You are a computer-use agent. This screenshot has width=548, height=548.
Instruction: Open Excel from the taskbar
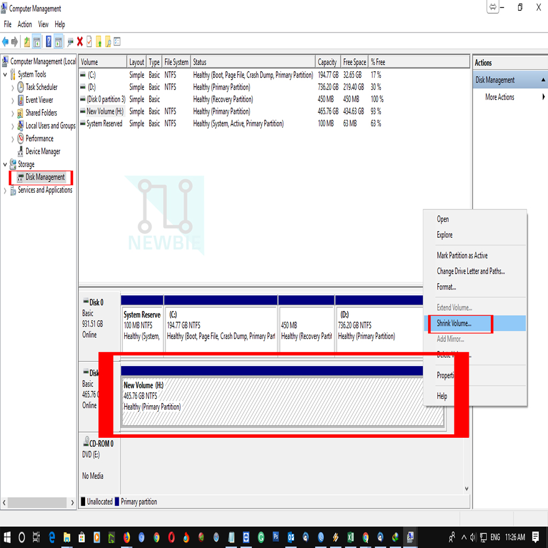coord(351,538)
